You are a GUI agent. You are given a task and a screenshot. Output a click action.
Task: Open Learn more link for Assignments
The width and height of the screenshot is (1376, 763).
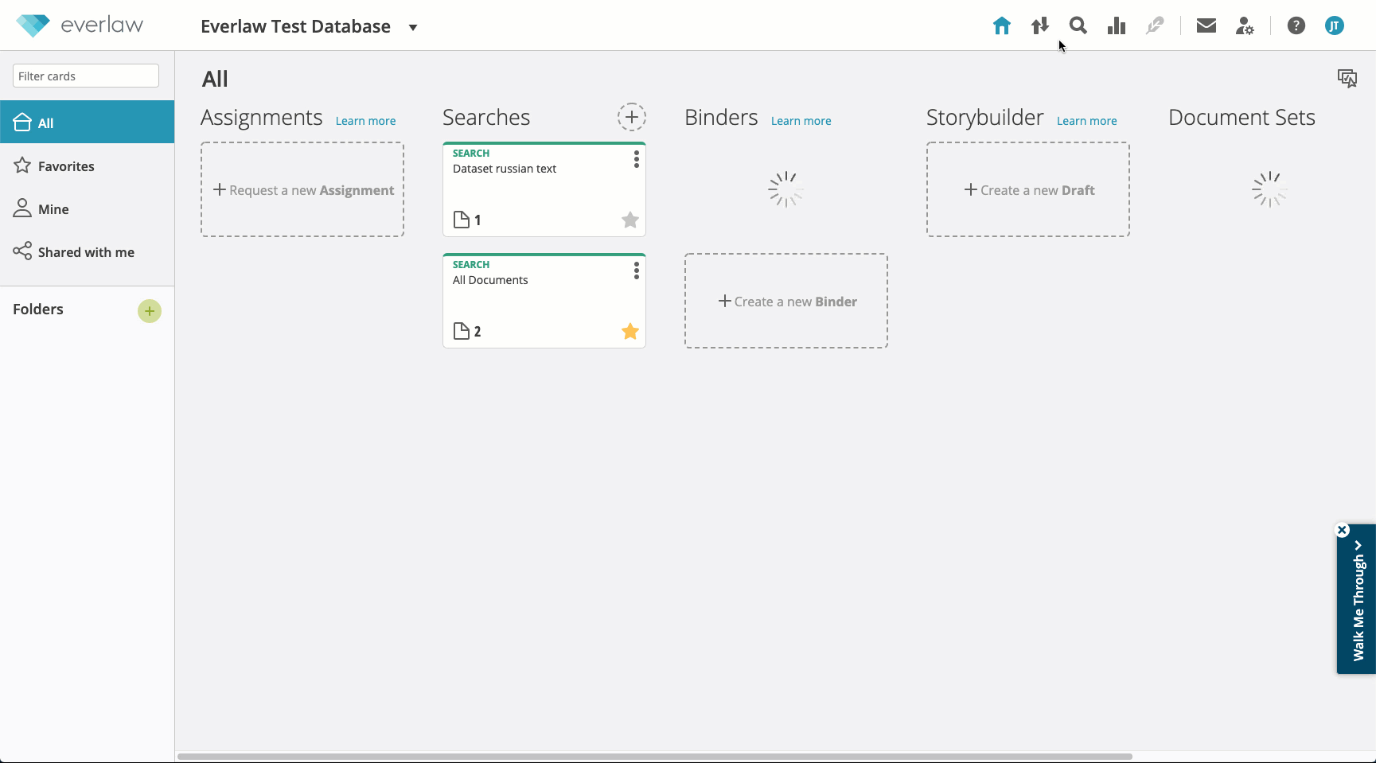(365, 121)
